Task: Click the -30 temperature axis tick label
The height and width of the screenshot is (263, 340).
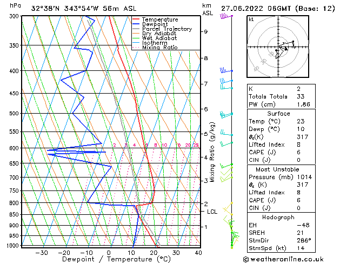Action: [x=42, y=253]
